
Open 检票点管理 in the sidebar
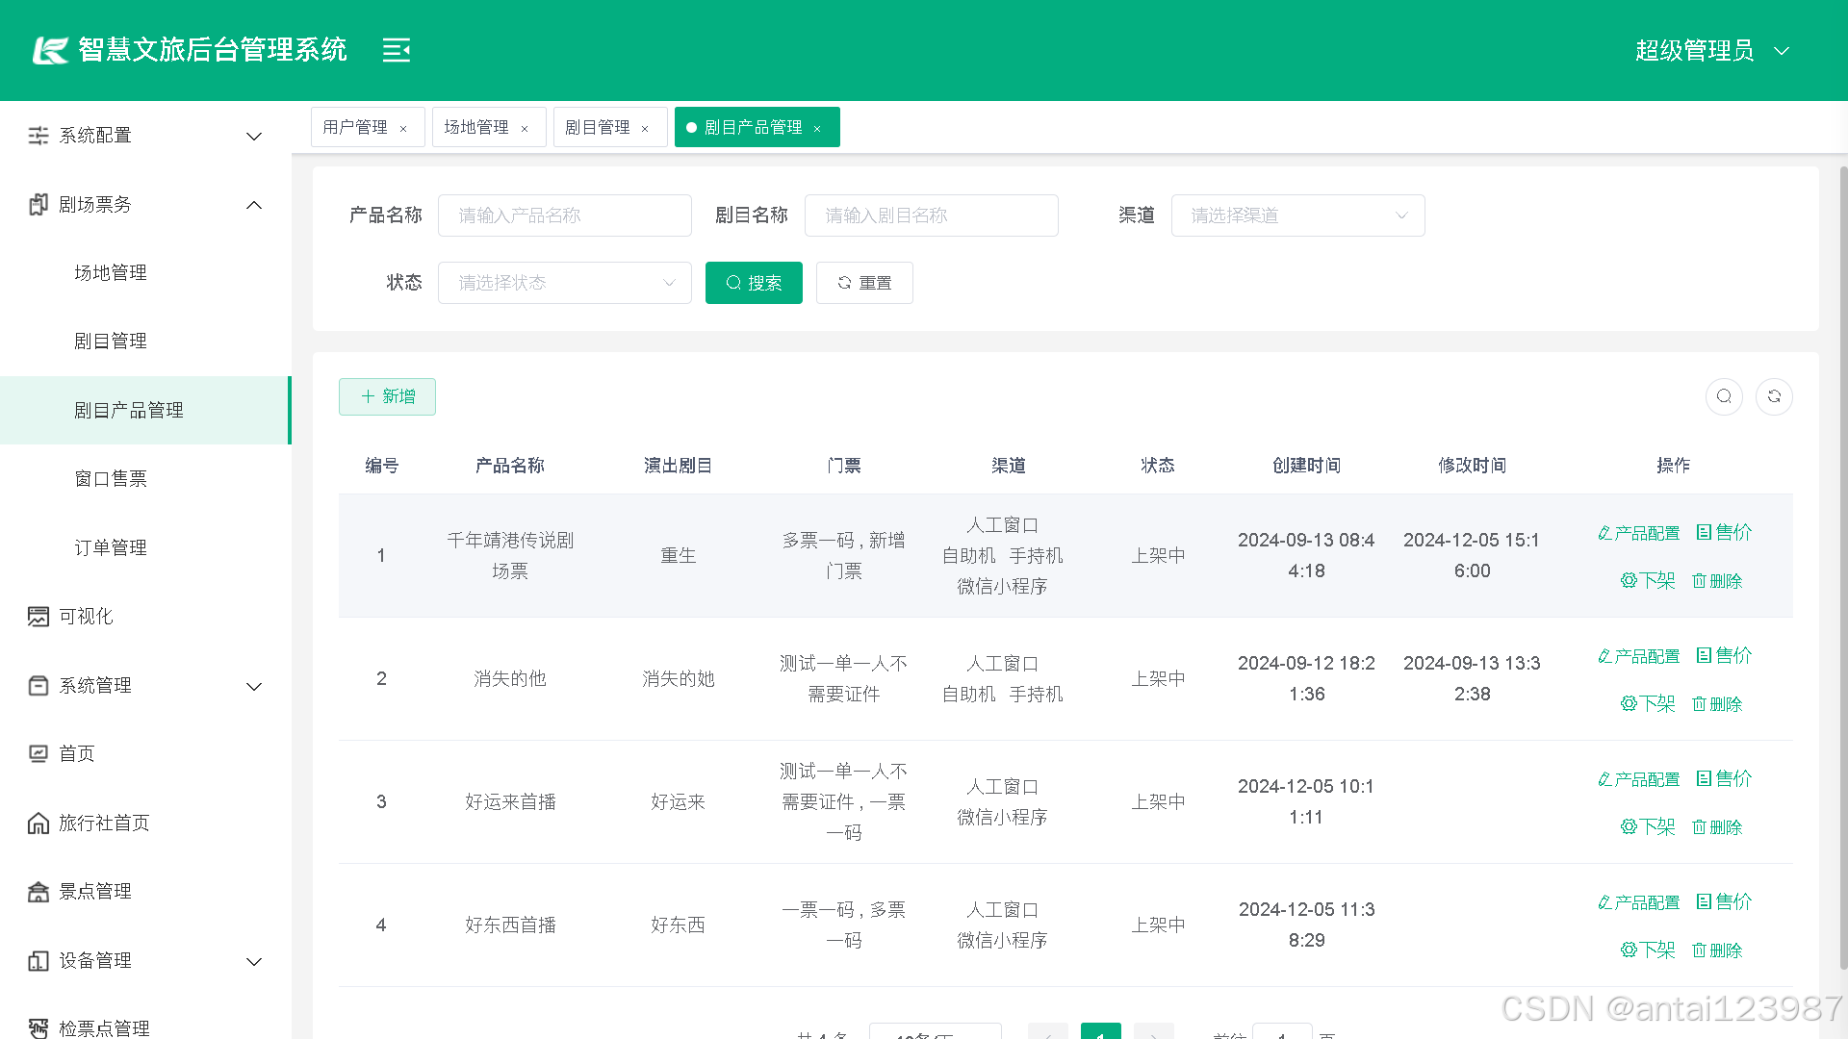click(102, 1027)
